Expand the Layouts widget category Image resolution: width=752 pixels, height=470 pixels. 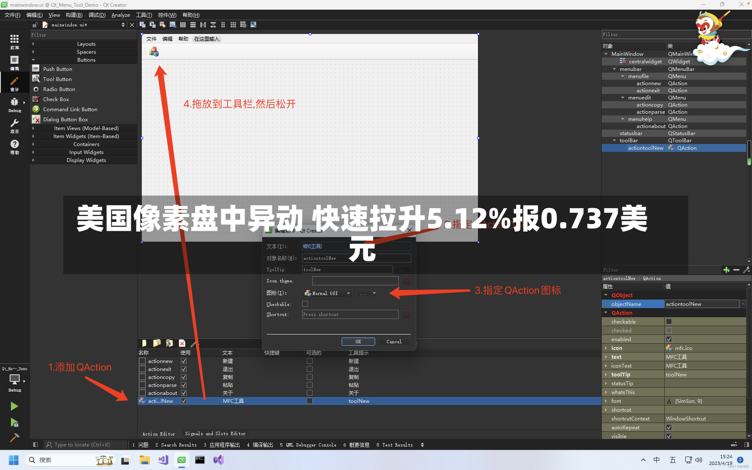coord(33,44)
